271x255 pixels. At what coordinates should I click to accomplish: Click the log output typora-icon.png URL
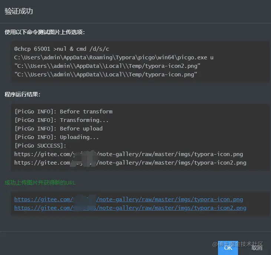129,154
